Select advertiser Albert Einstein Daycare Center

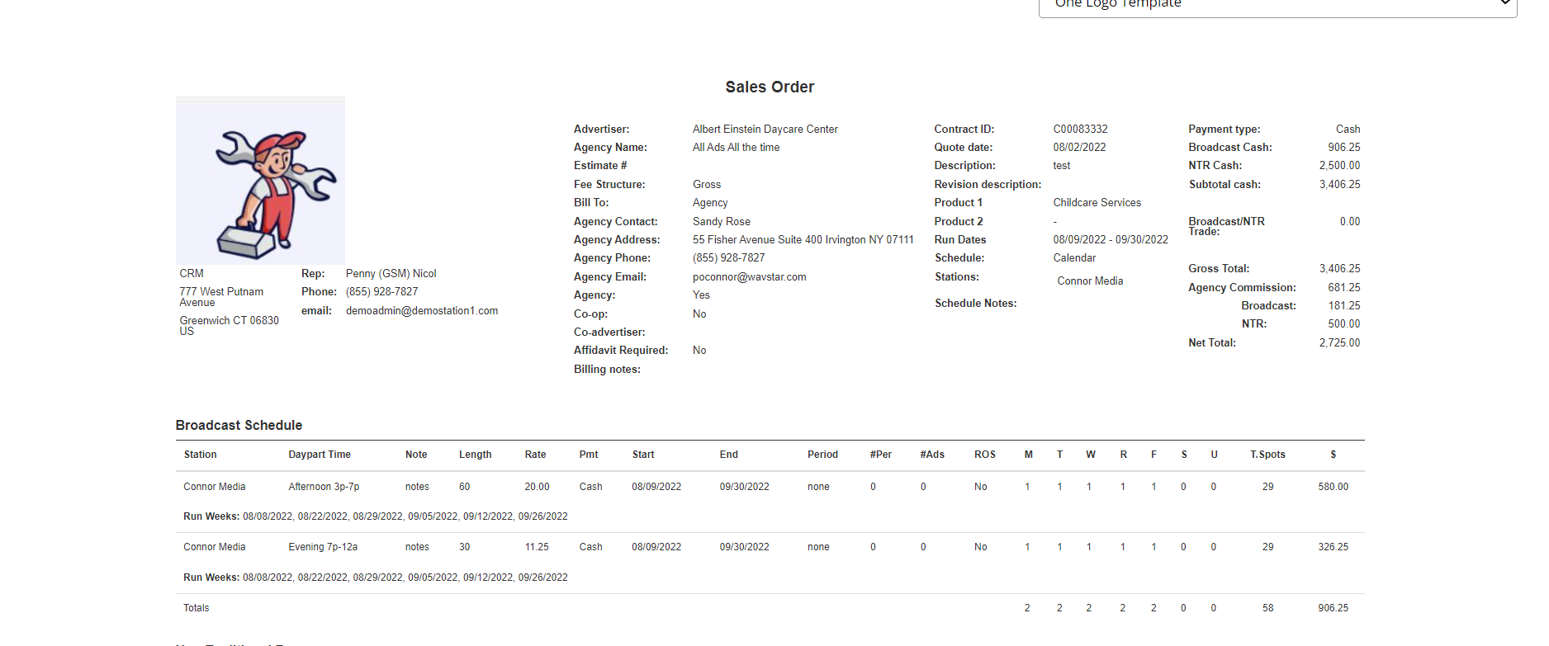765,130
